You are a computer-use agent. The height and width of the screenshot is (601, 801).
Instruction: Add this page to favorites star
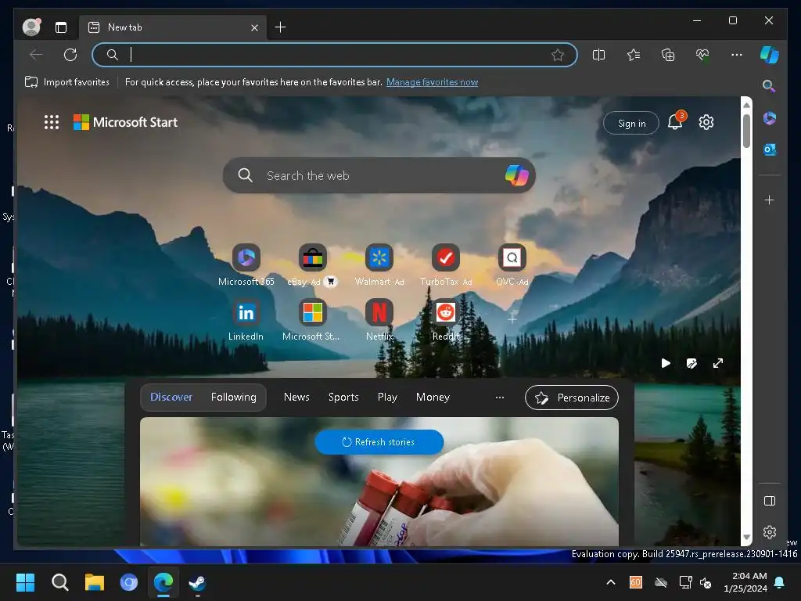[558, 55]
